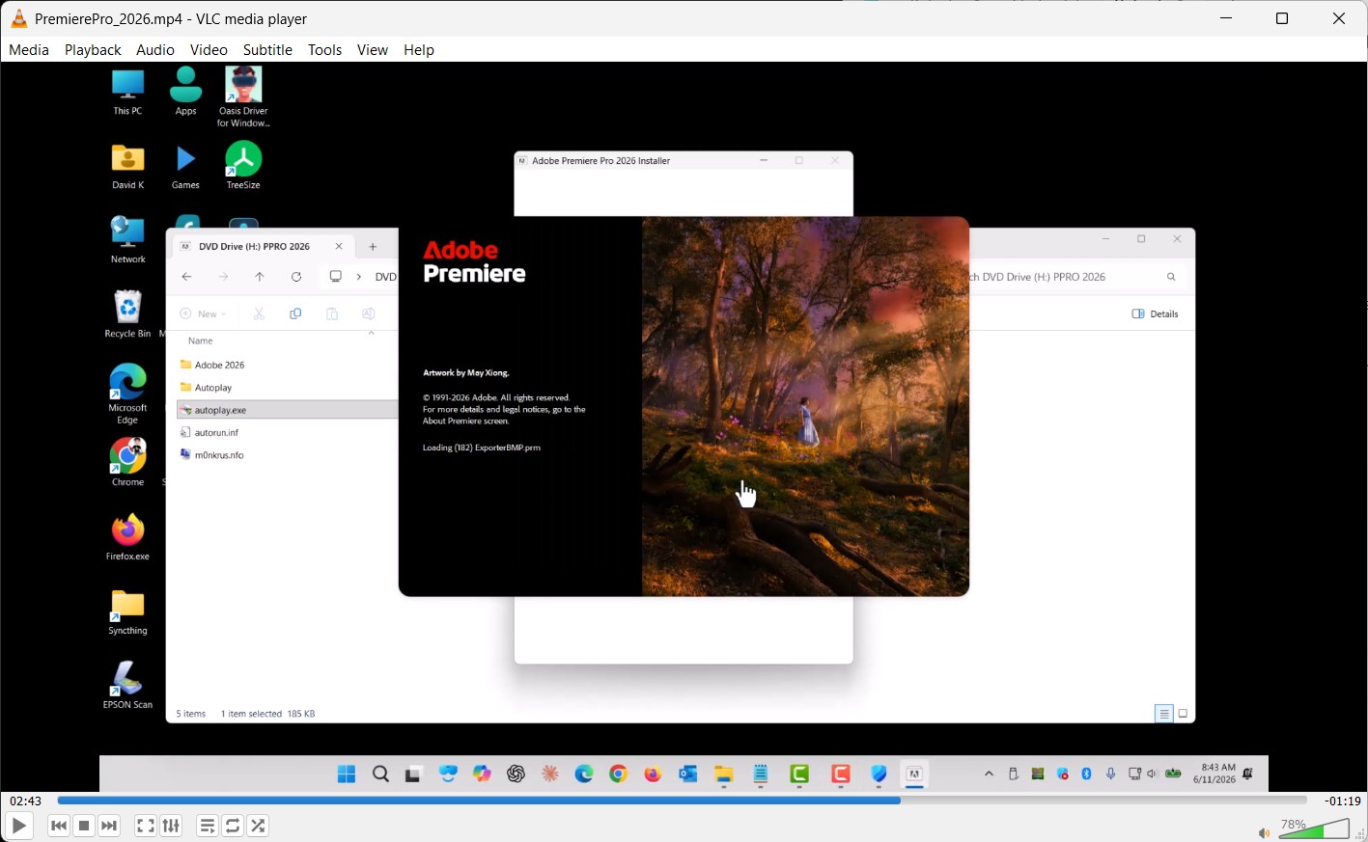The height and width of the screenshot is (842, 1368).
Task: Adjust the 78% volume slider
Action: click(1314, 828)
